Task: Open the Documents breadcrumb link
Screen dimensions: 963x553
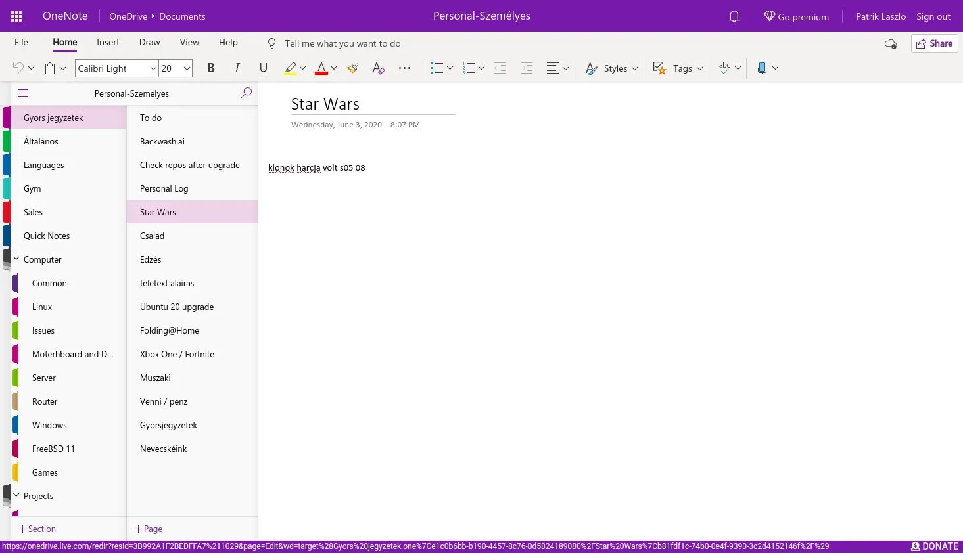Action: 182,16
